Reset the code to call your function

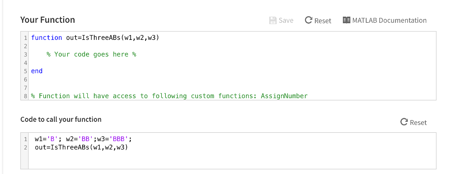pos(413,122)
